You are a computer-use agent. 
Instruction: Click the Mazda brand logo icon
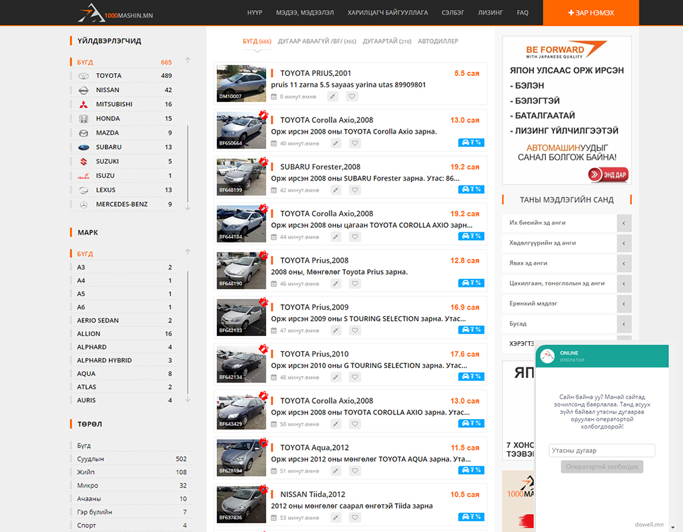83,133
